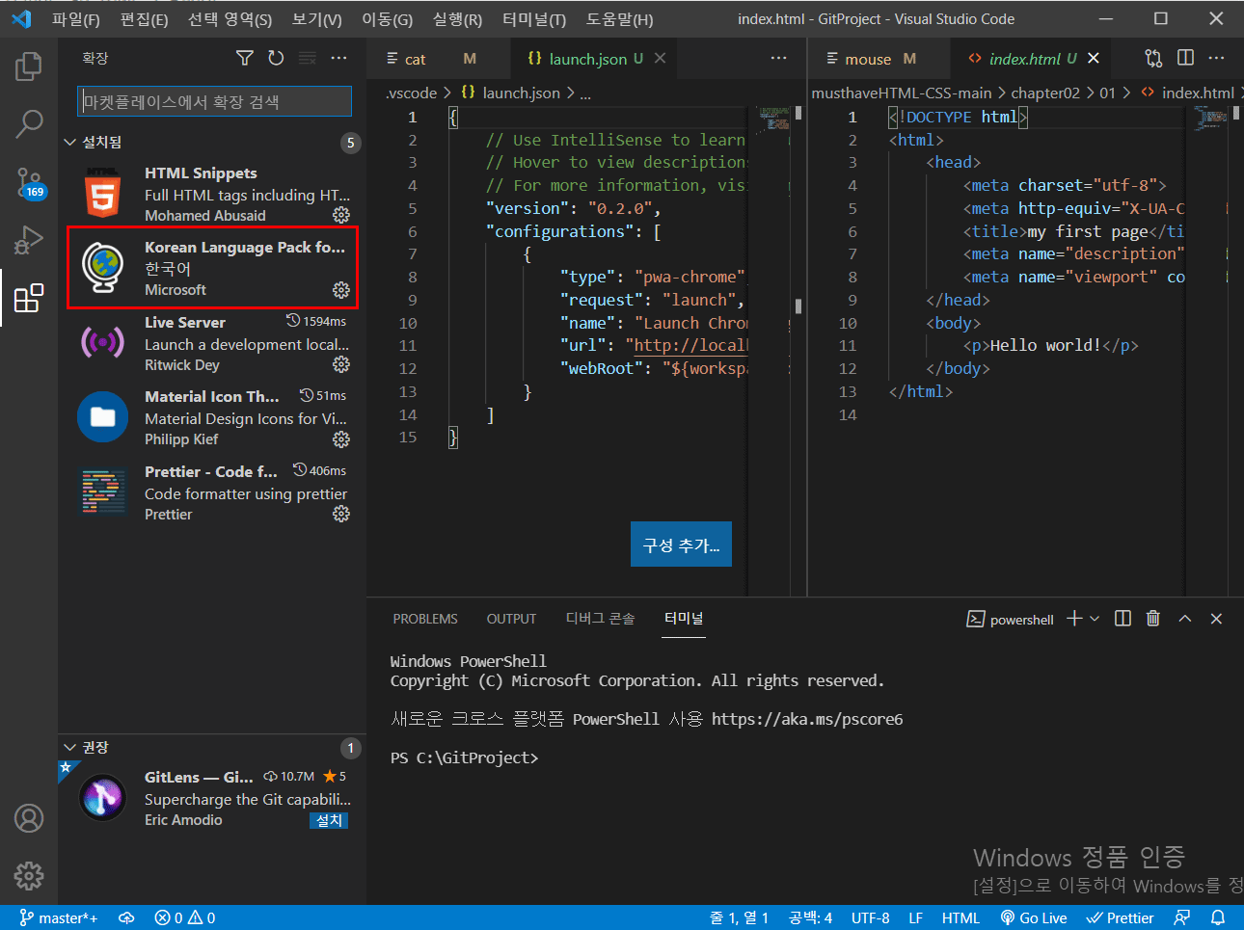This screenshot has height=930, width=1244.
Task: Close the launch.json tab
Action: point(661,58)
